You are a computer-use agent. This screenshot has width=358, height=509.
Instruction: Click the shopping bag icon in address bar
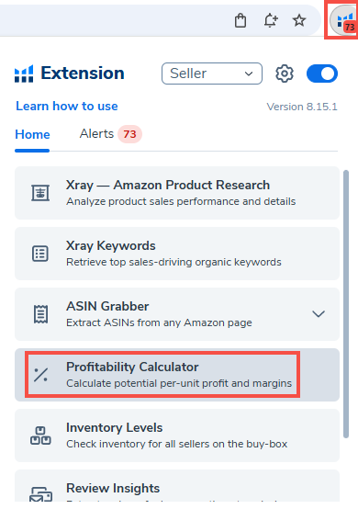(241, 21)
